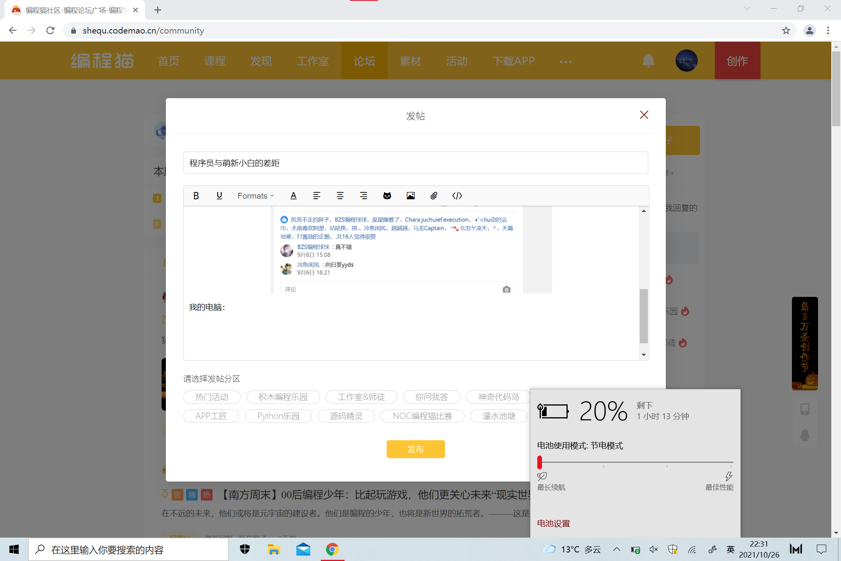Open the Formats dropdown

[256, 196]
